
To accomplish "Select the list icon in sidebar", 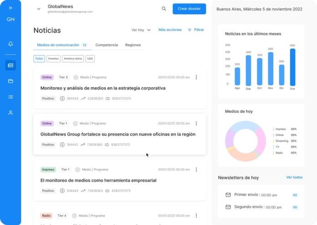I will click(10, 97).
